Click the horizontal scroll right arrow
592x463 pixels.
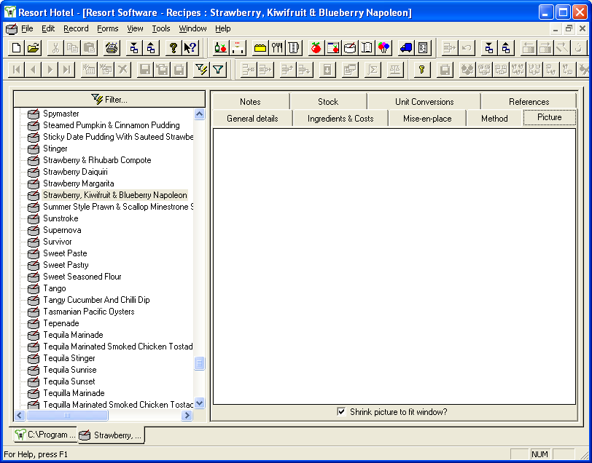click(187, 416)
